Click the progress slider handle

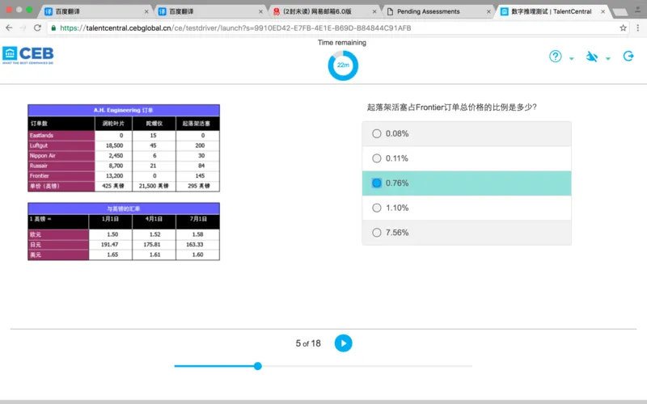[257, 366]
